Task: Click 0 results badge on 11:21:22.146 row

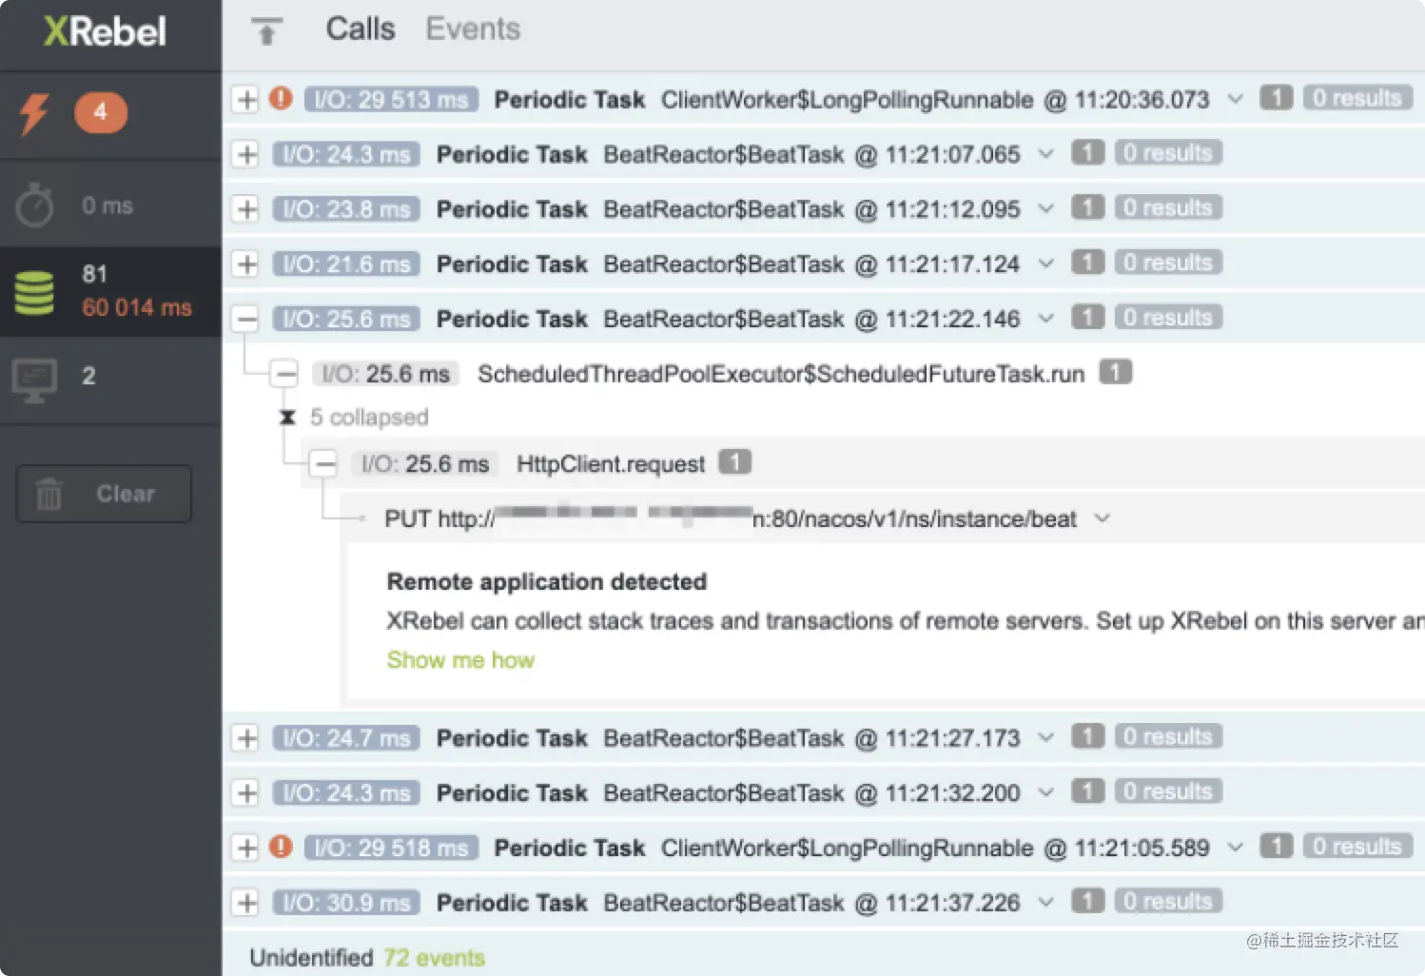Action: (1167, 317)
